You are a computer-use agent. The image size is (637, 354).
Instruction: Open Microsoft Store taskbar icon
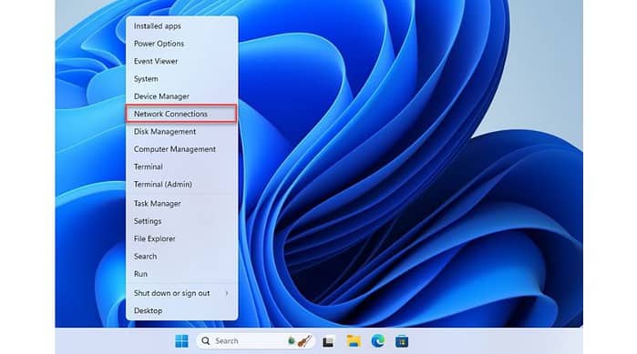(402, 341)
